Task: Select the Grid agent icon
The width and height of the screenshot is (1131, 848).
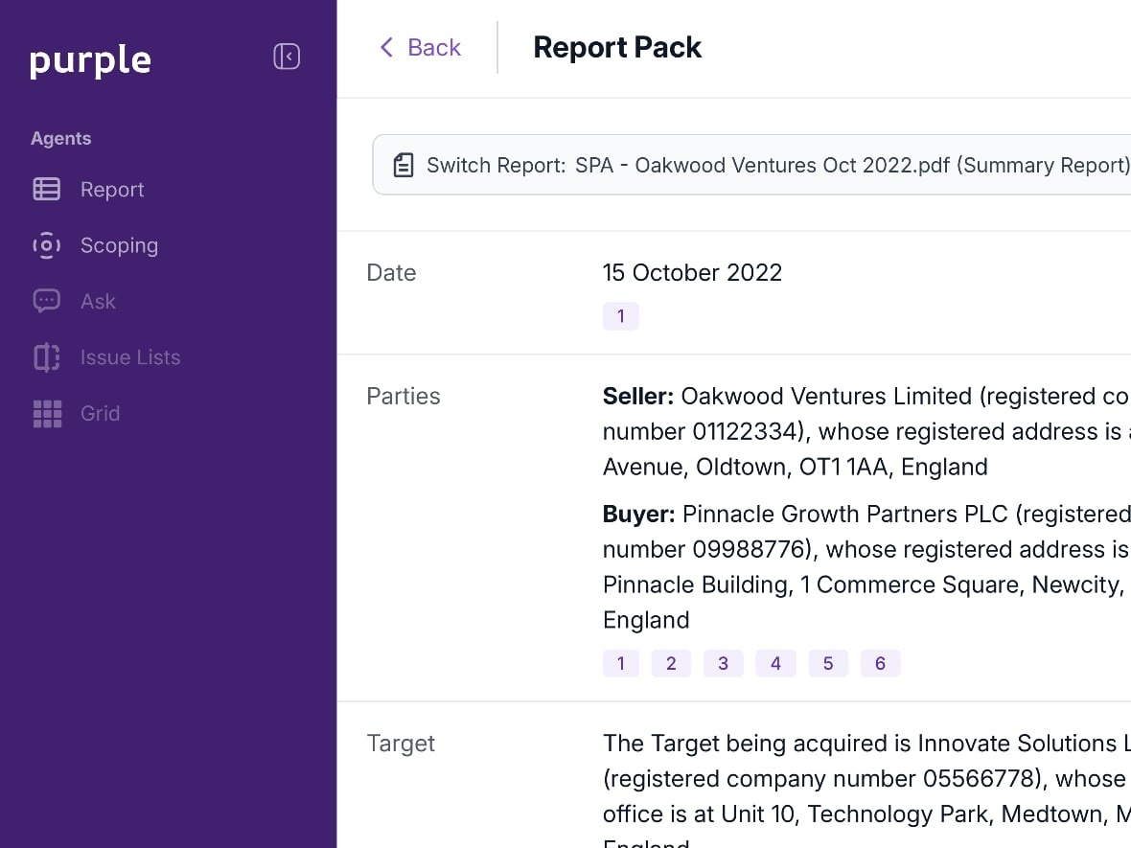Action: (46, 413)
